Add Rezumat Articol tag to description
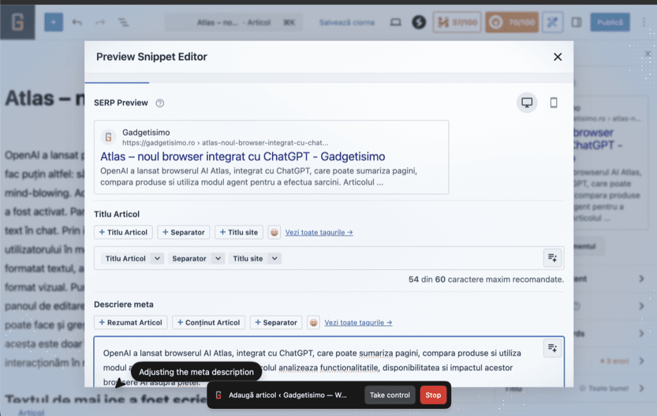657x416 pixels. pyautogui.click(x=131, y=322)
